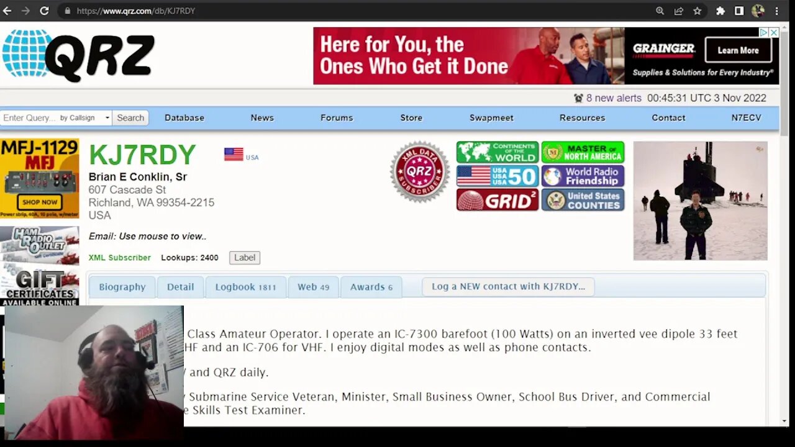795x447 pixels.
Task: Click the AdChoices triangle icon on banner
Action: point(765,32)
